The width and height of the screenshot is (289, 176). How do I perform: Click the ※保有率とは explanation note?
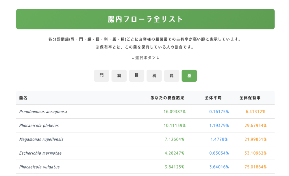click(x=145, y=47)
